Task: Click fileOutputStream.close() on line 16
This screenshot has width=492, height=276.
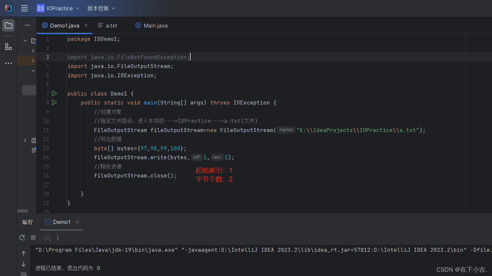Action: (135, 176)
